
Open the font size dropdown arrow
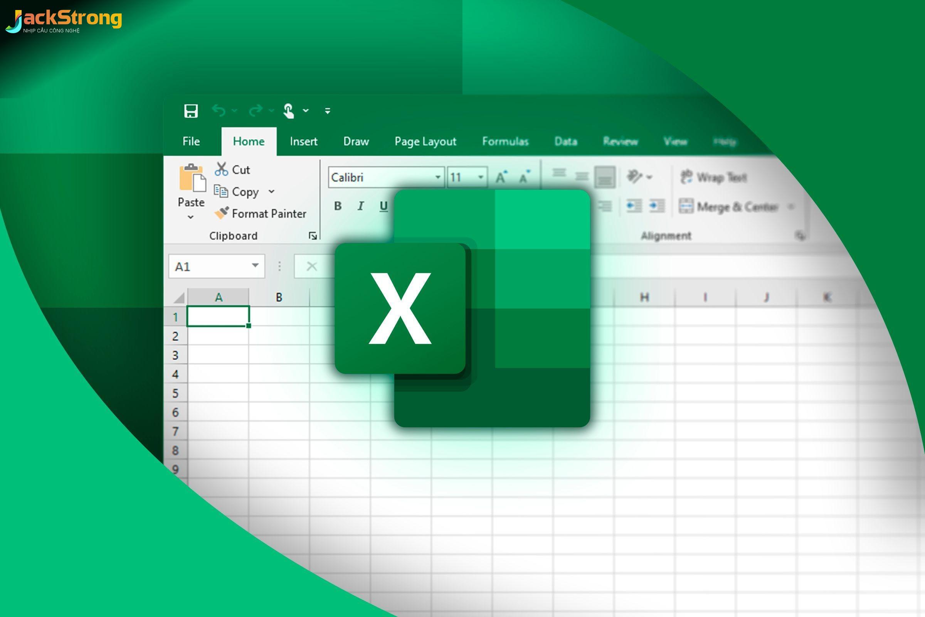tap(481, 177)
